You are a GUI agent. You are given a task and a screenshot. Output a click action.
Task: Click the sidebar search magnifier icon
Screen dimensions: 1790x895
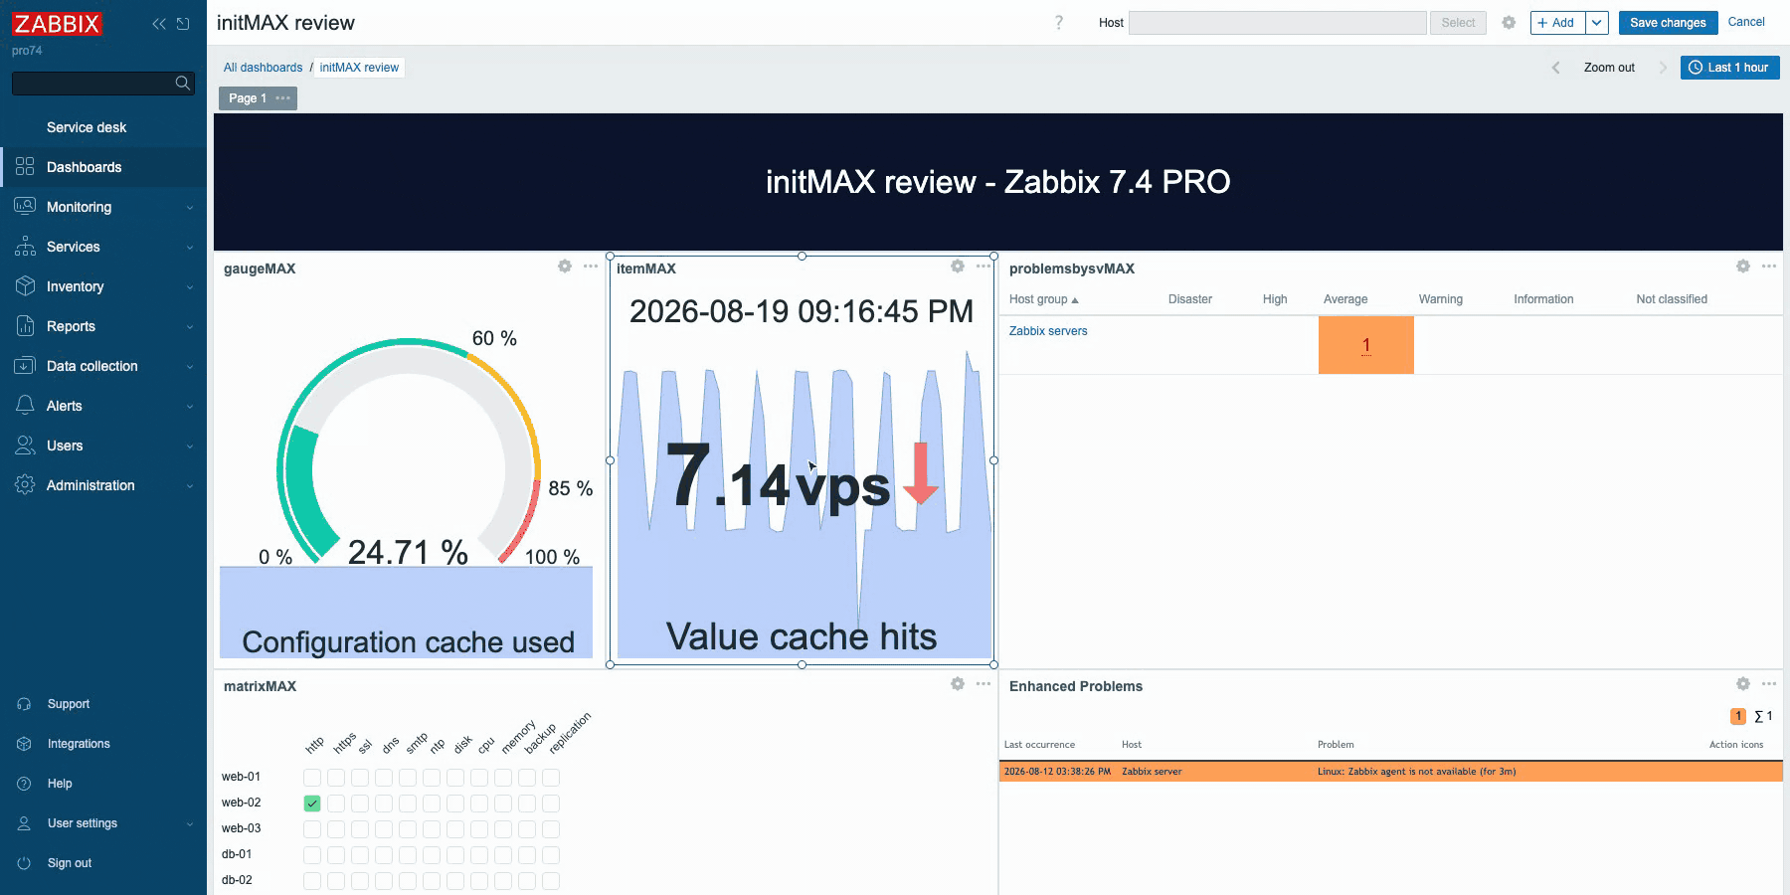183,84
